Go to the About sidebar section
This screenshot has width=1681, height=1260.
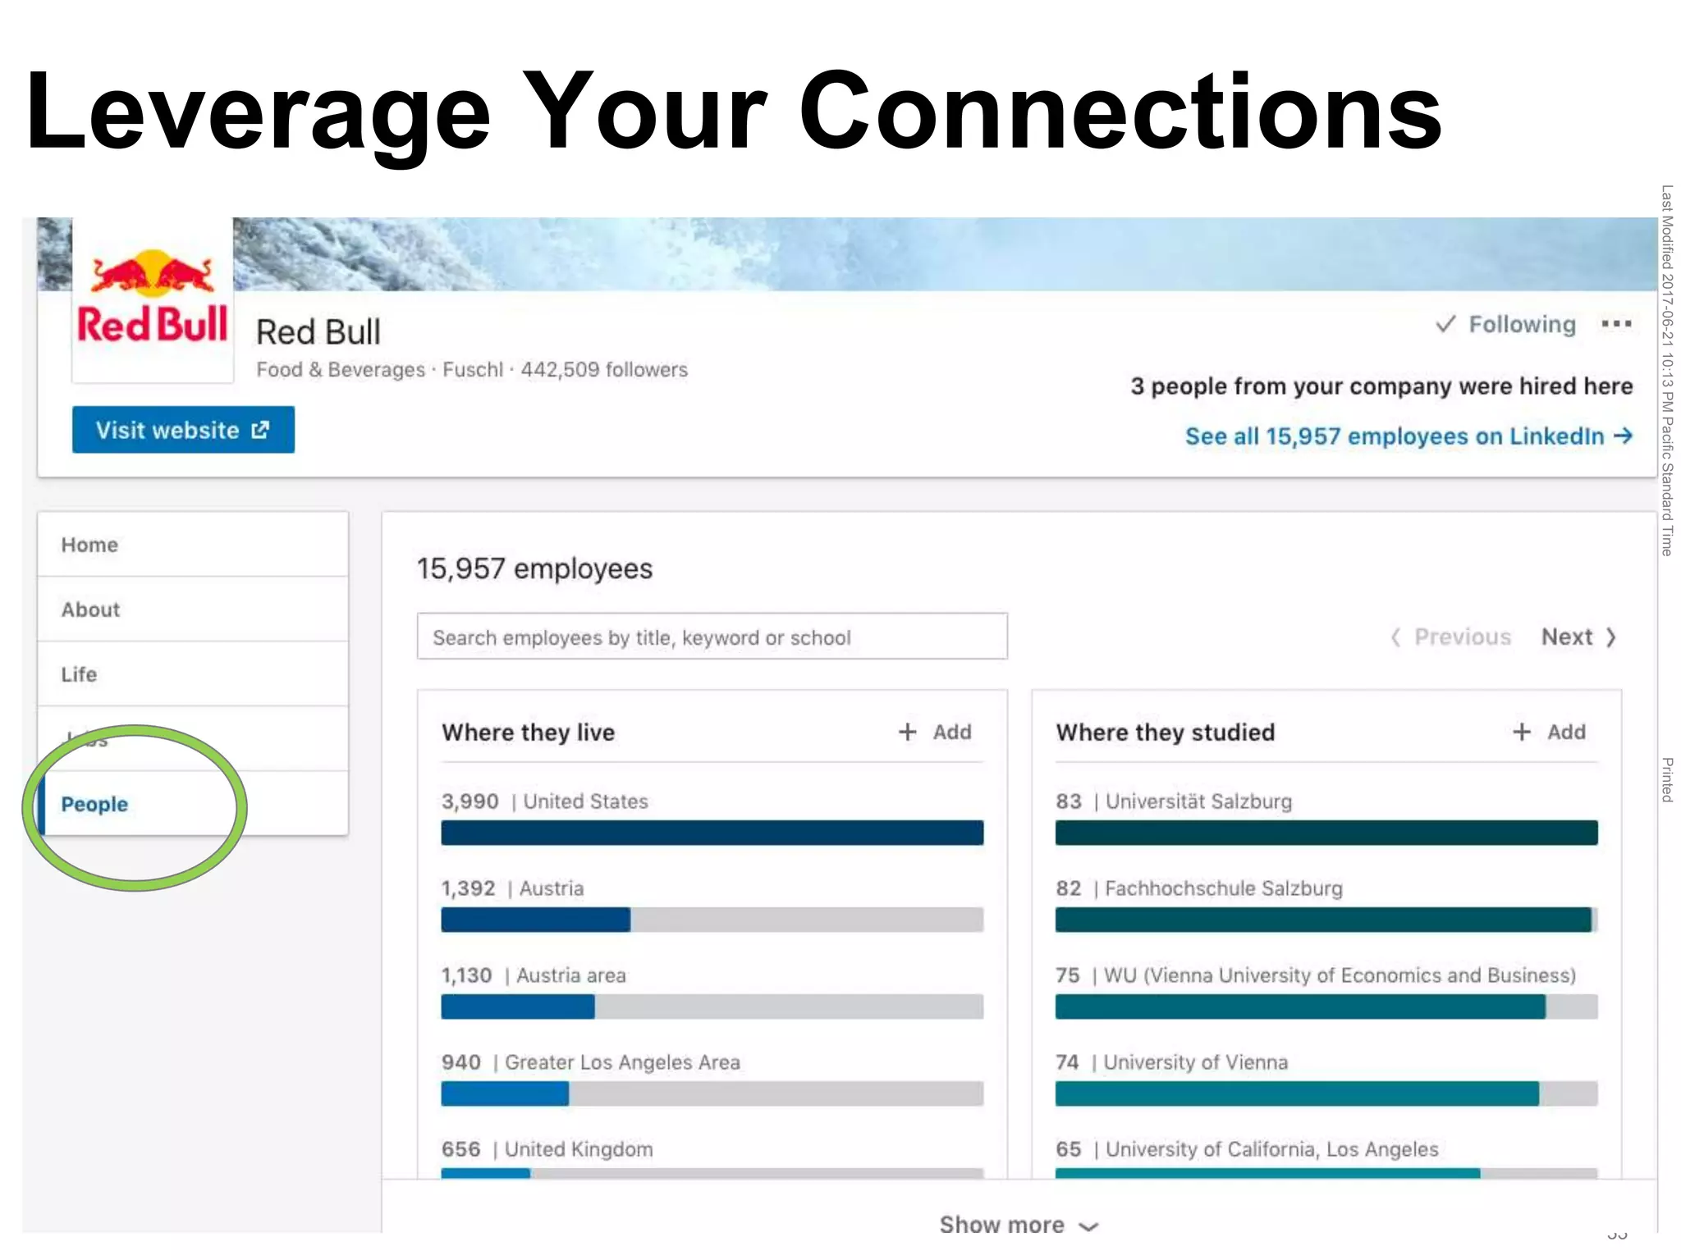pyautogui.click(x=91, y=609)
